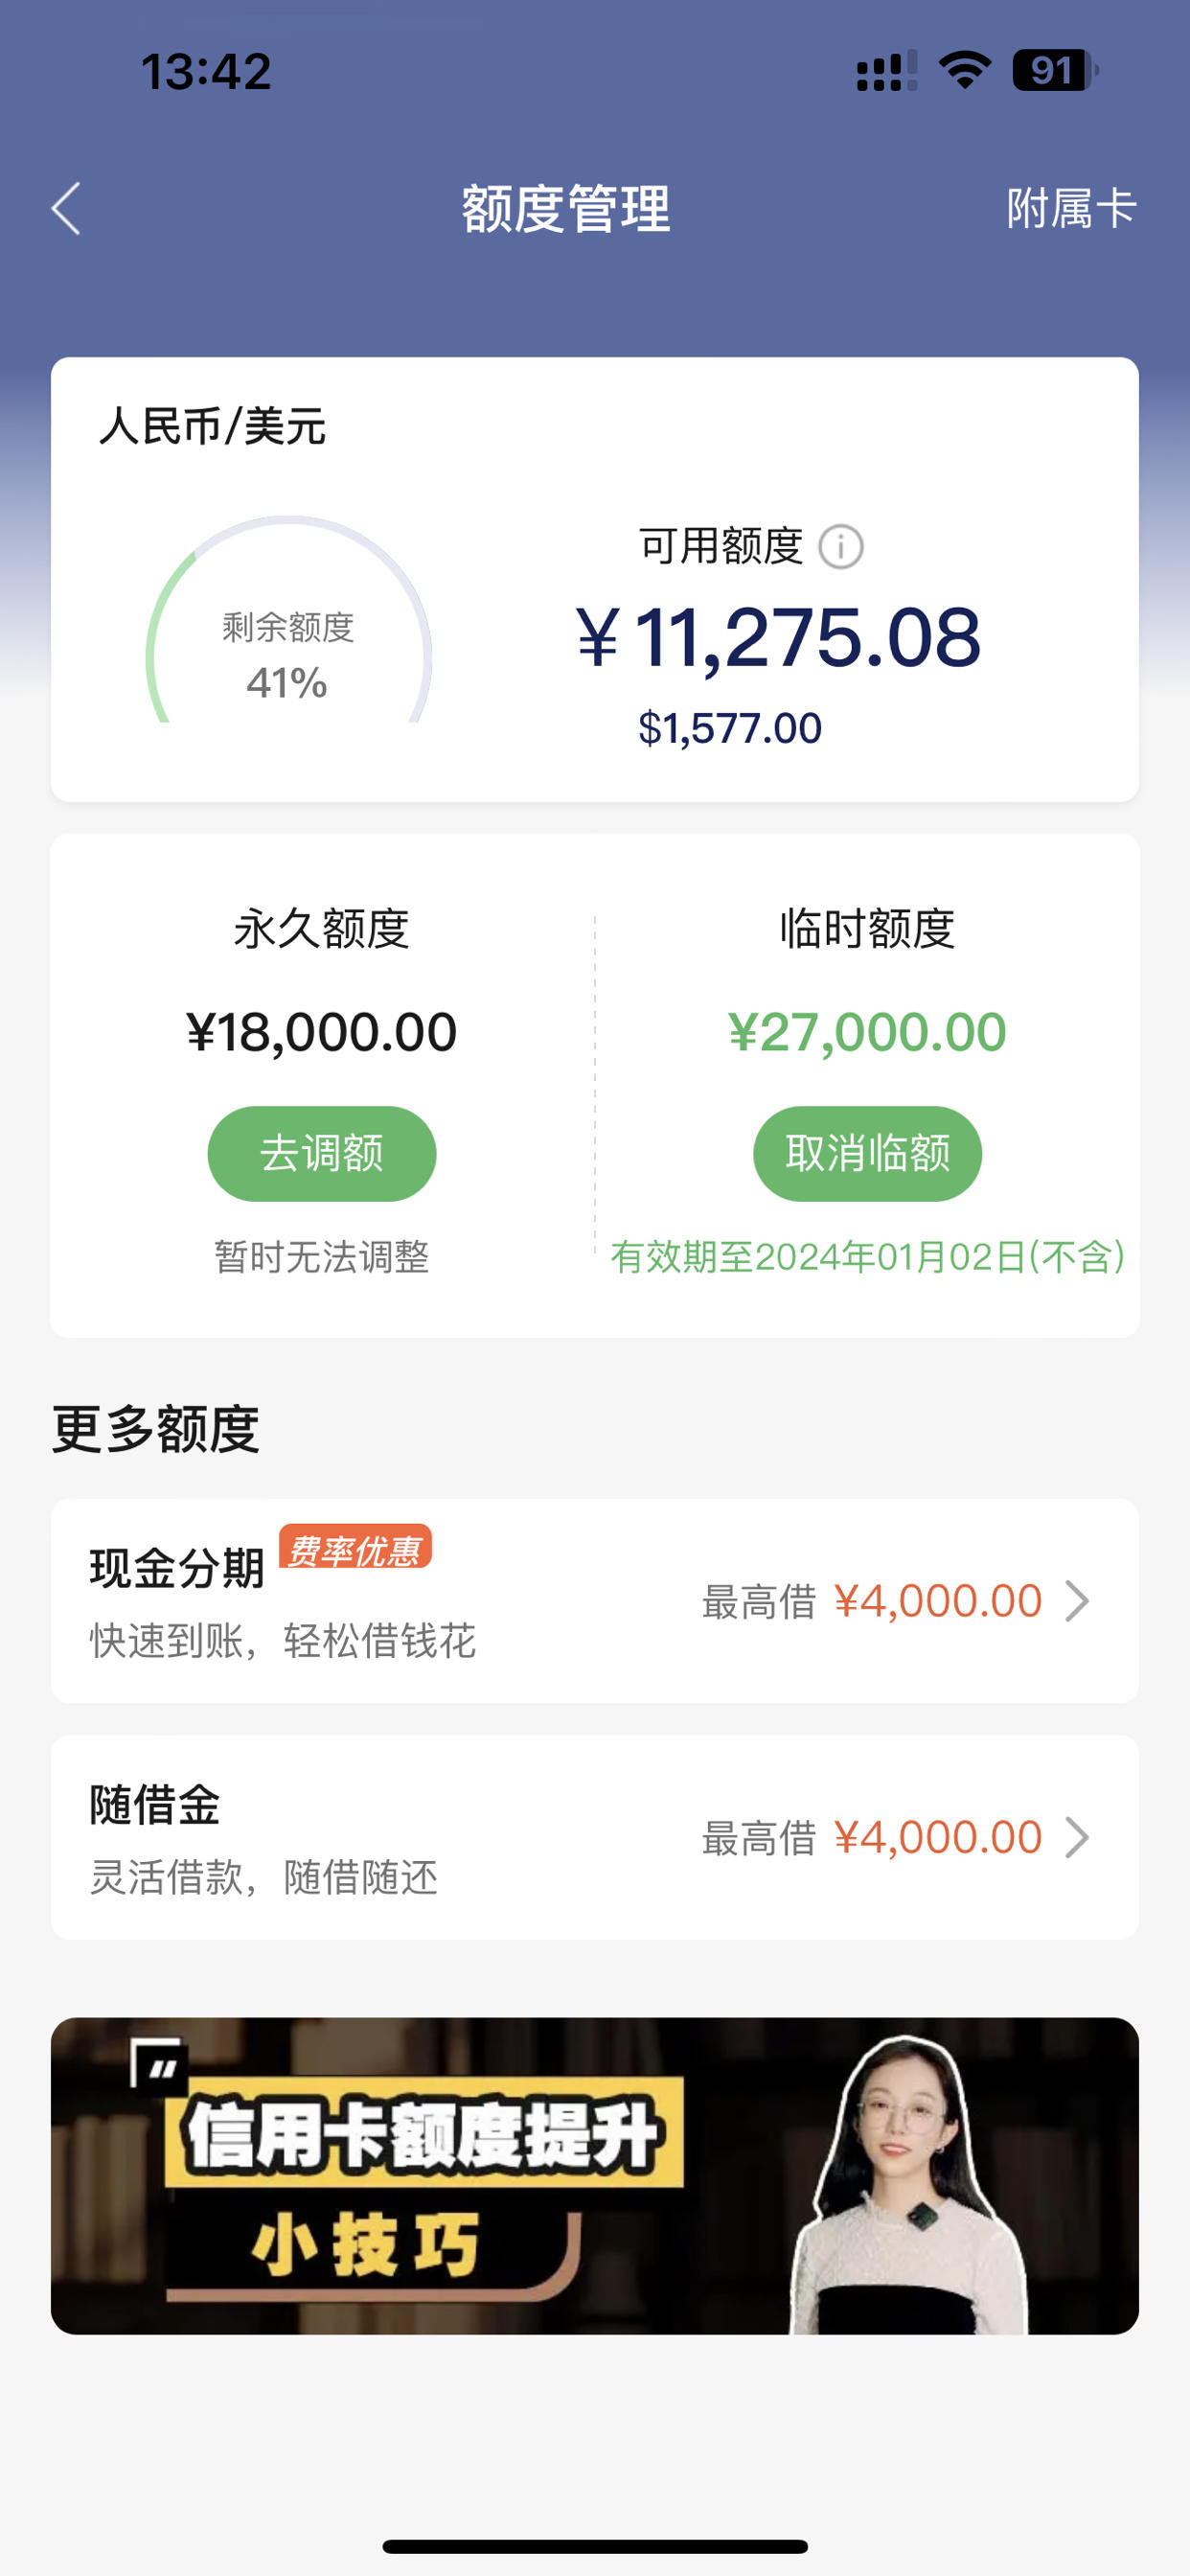Tap the 费率优惠 badge
The height and width of the screenshot is (2576, 1190).
click(355, 1546)
